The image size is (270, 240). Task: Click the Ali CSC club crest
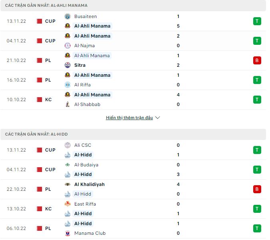(68, 145)
